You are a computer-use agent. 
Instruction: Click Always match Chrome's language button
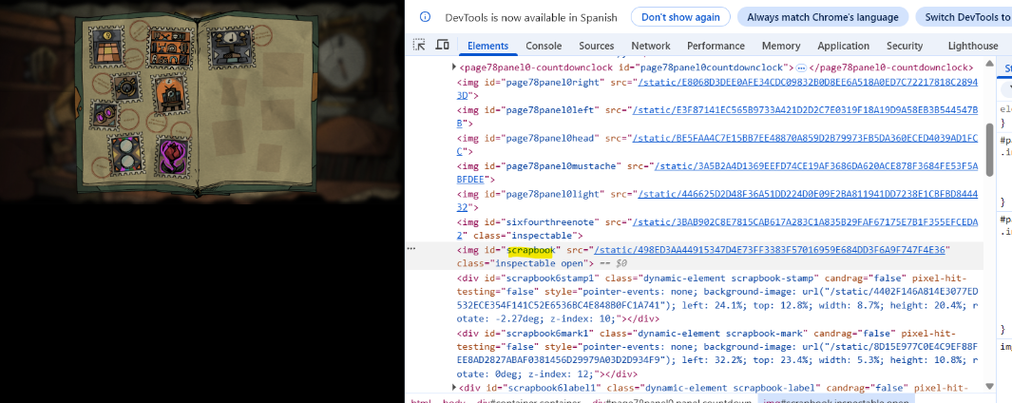coord(823,17)
